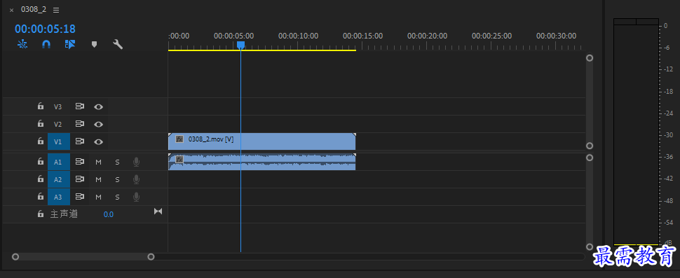Target the V2 video track

tap(58, 124)
